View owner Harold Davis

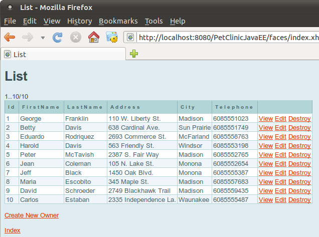(x=266, y=145)
